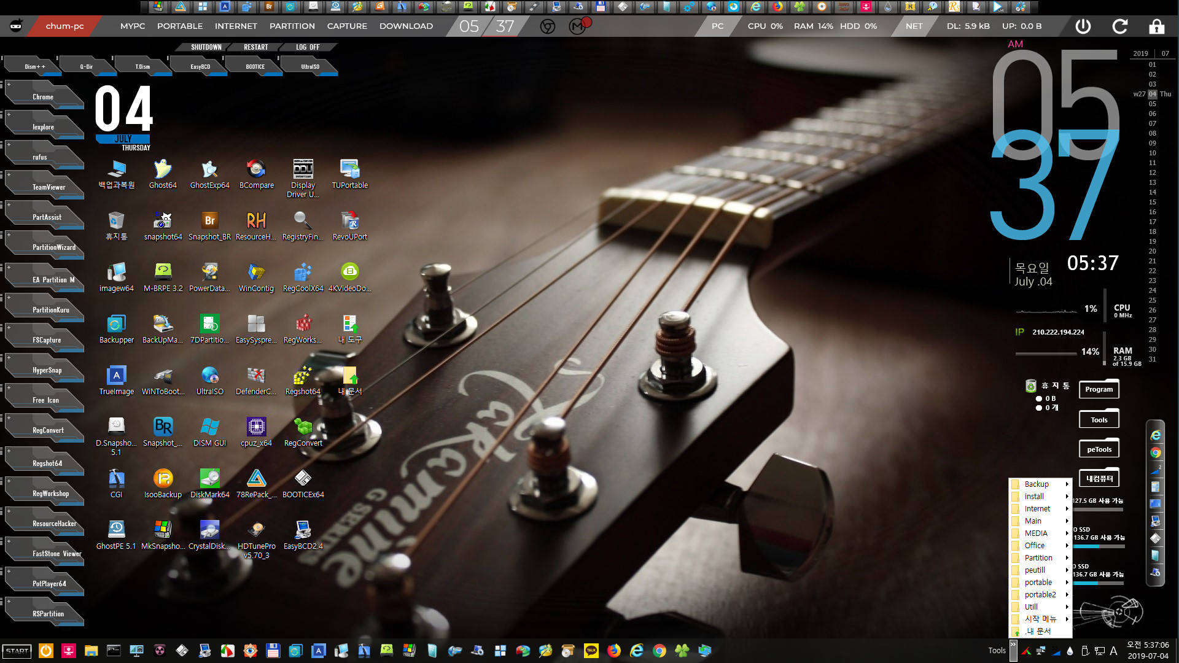Open the MYPC menu
Image resolution: width=1179 pixels, height=663 pixels.
[133, 26]
